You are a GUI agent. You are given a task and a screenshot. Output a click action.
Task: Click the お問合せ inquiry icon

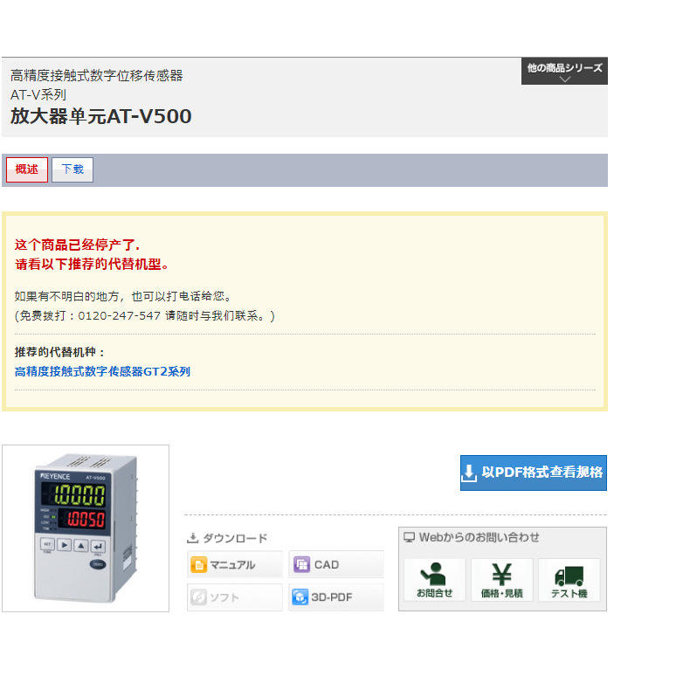(434, 580)
